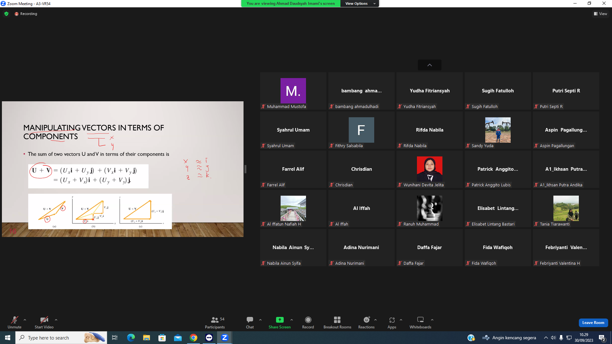Open Zoom Apps
The image size is (612, 344).
(392, 322)
